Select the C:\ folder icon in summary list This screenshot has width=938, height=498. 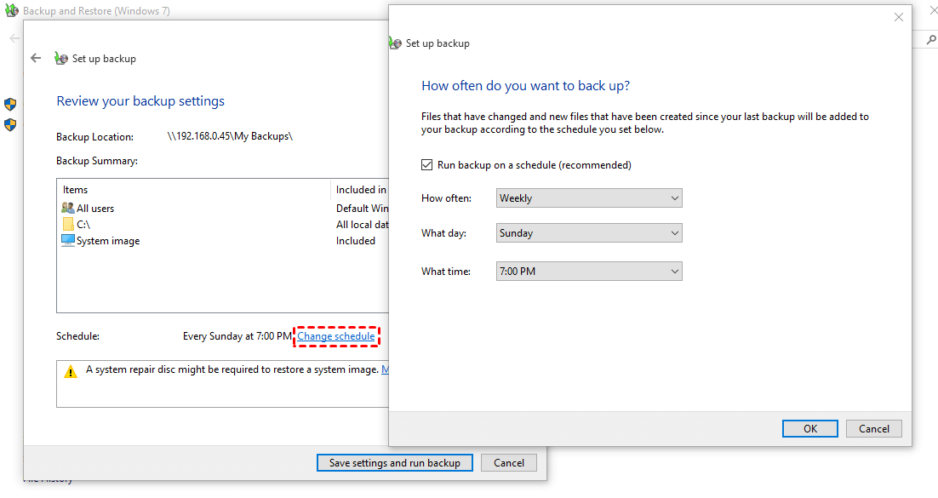tap(68, 225)
